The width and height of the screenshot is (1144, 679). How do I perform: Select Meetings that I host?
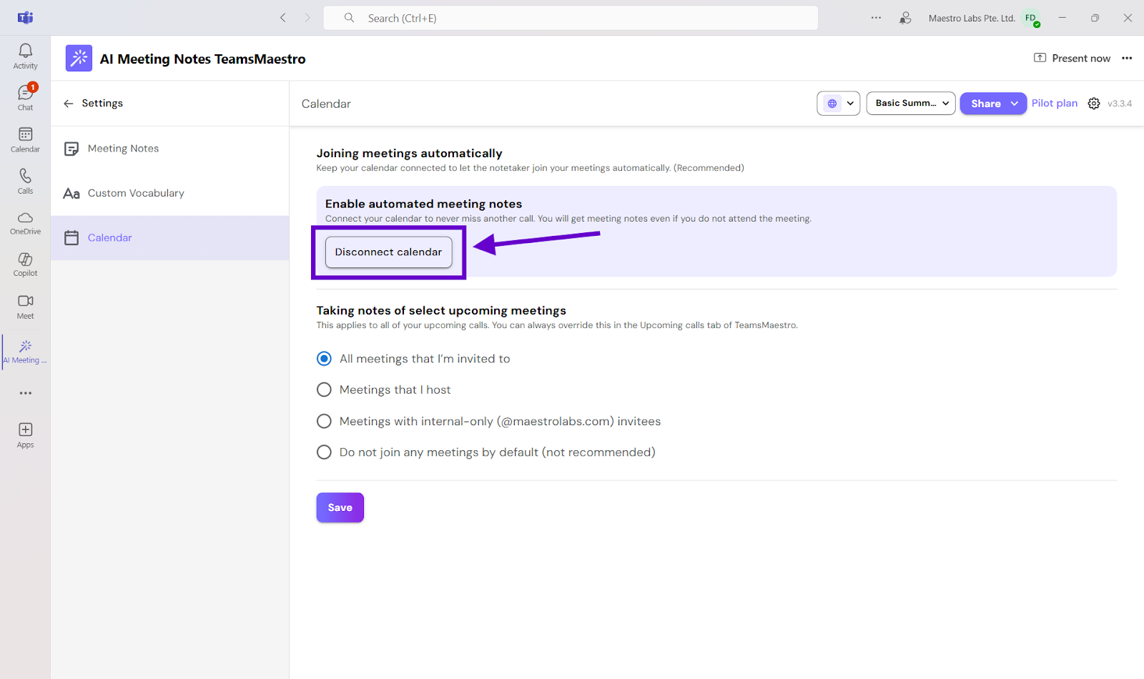click(324, 390)
